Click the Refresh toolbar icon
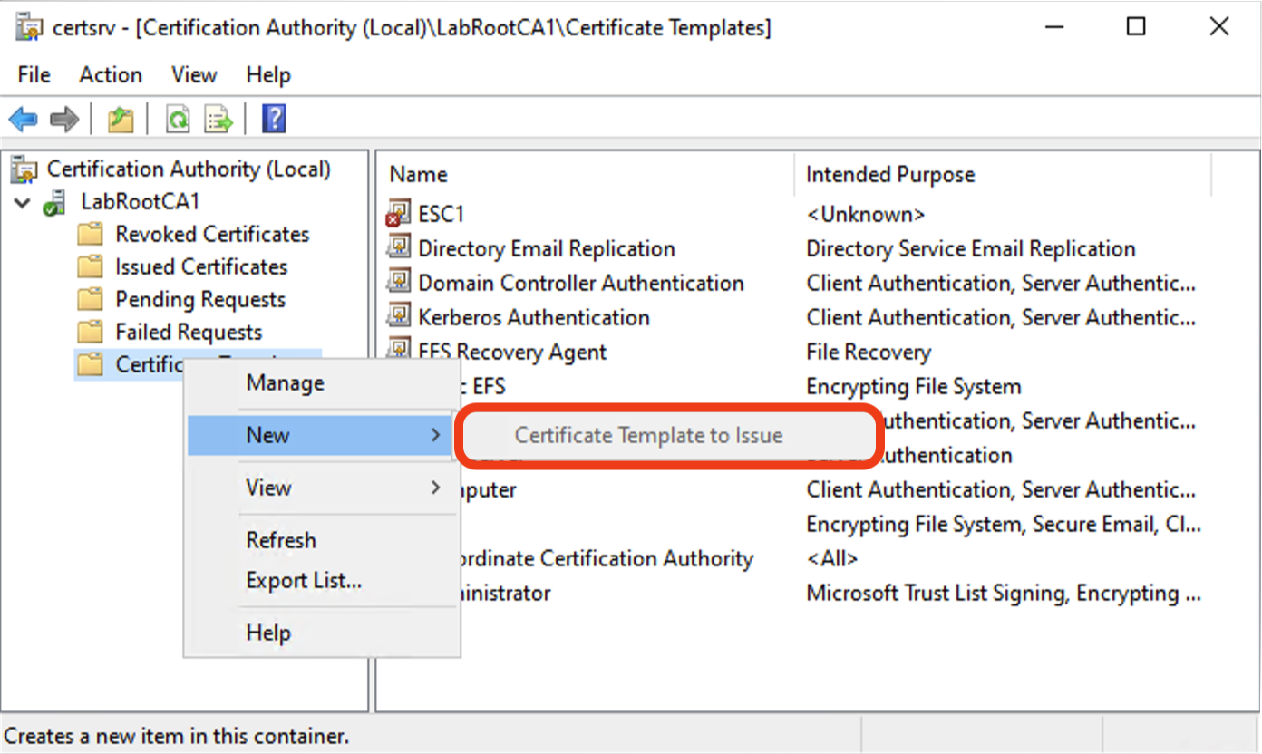The height and width of the screenshot is (754, 1262). (x=178, y=119)
